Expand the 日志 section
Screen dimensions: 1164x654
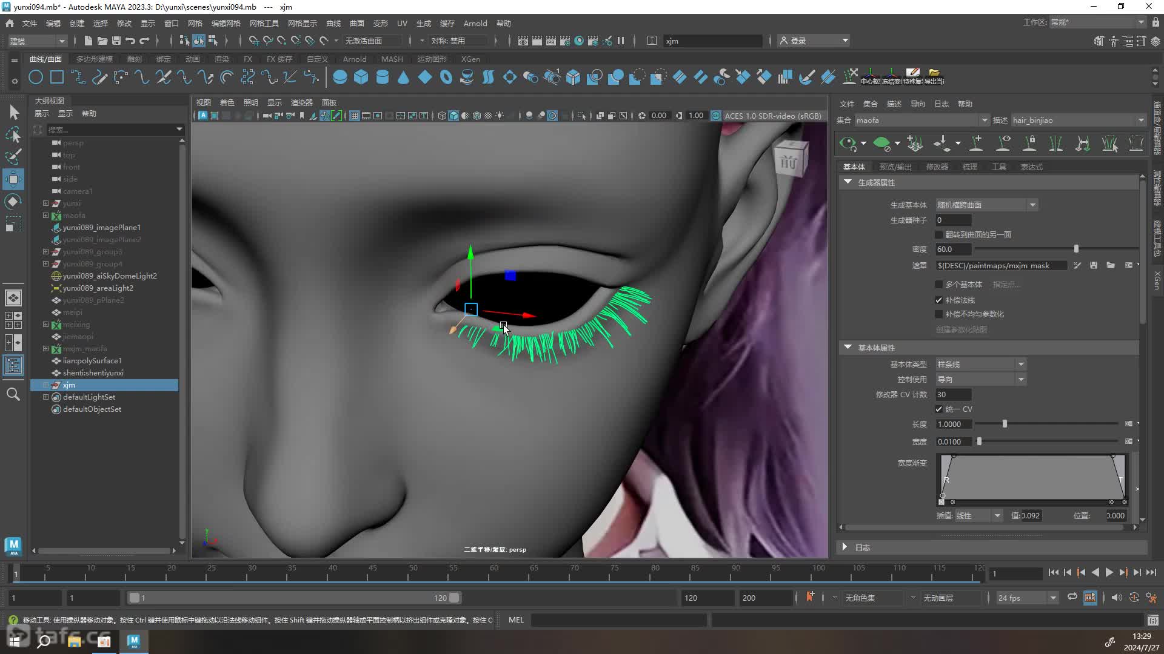845,547
